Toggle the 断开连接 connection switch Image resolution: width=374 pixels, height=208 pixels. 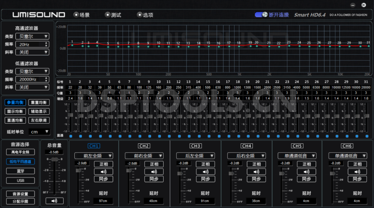[261, 15]
